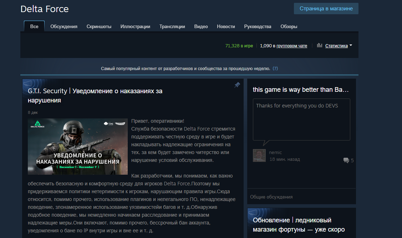Select the Видео tab
The height and width of the screenshot is (238, 402).
pos(201,26)
